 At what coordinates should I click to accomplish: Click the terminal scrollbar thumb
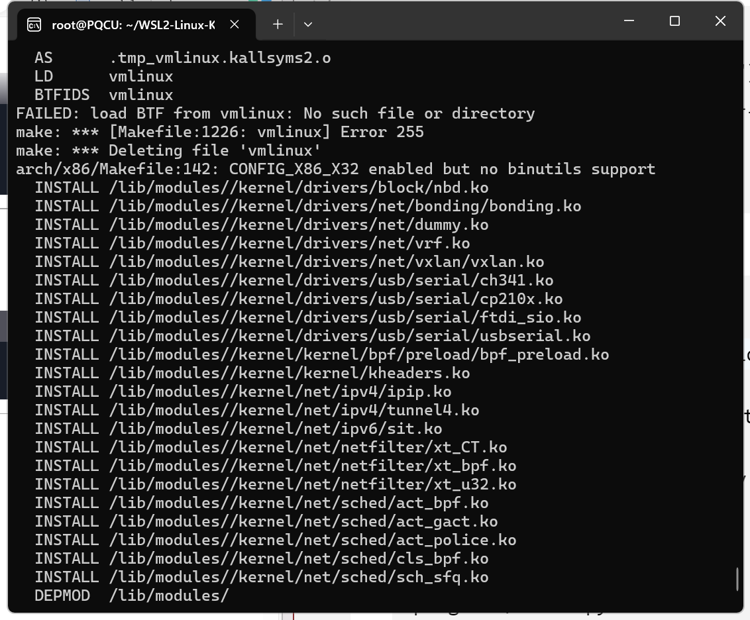pos(737,579)
